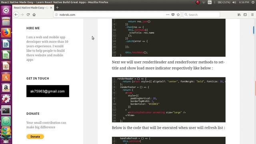Open the keyboard layout indicator in tray

pyautogui.click(x=210, y=2)
